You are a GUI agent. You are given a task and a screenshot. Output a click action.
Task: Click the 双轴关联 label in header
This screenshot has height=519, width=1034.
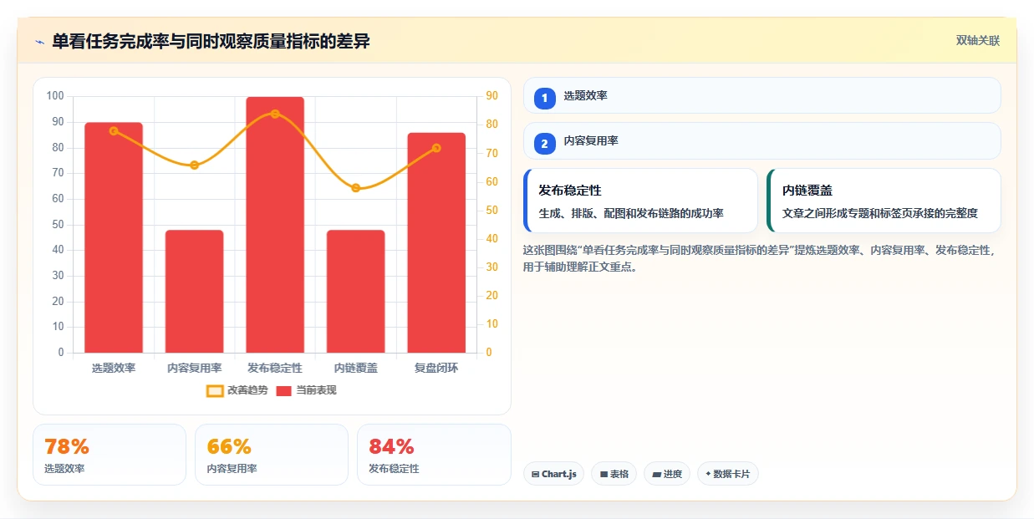click(x=978, y=40)
